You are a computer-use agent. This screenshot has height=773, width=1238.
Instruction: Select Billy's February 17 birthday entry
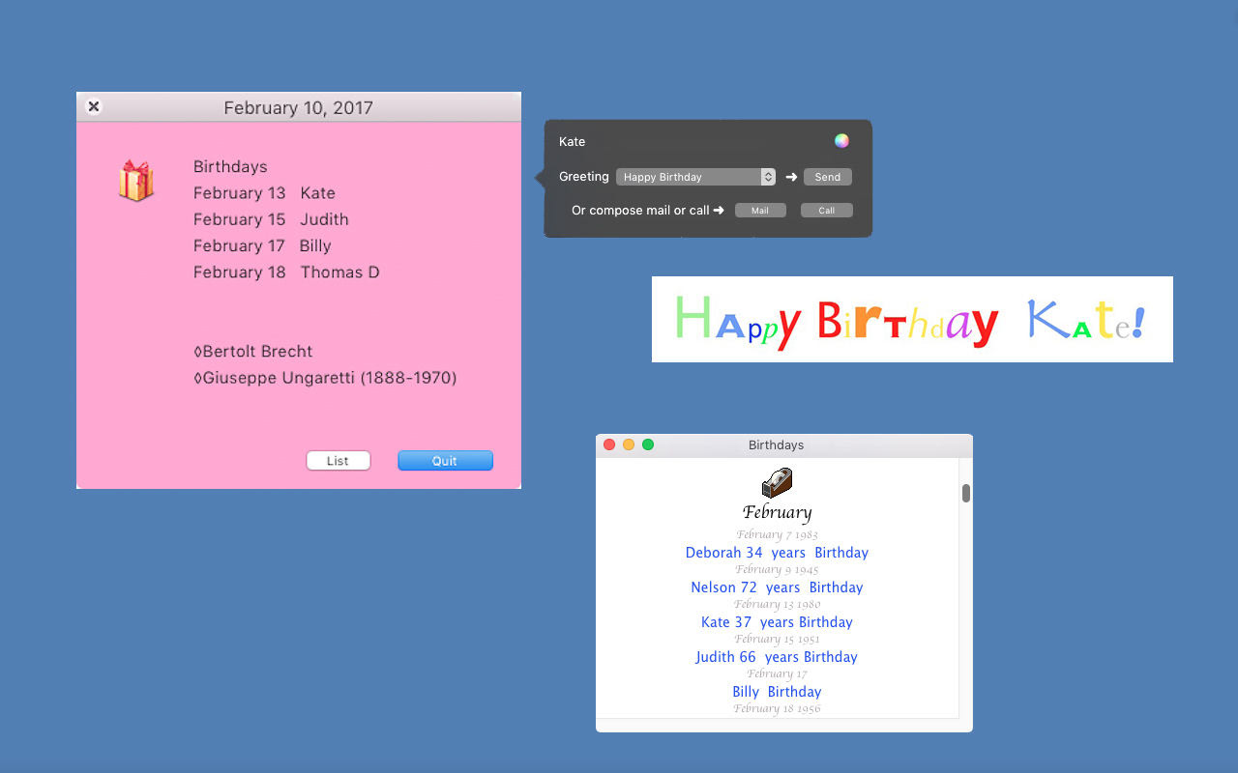pyautogui.click(x=262, y=245)
